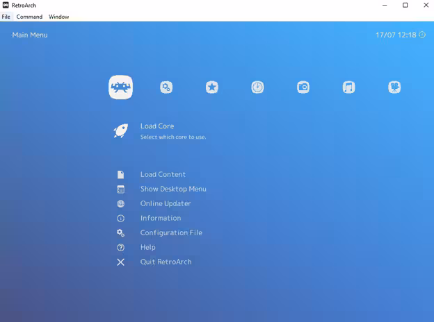Viewport: 434px width, 322px height.
Task: Click the info circle icon beside Information
Action: 121,219
